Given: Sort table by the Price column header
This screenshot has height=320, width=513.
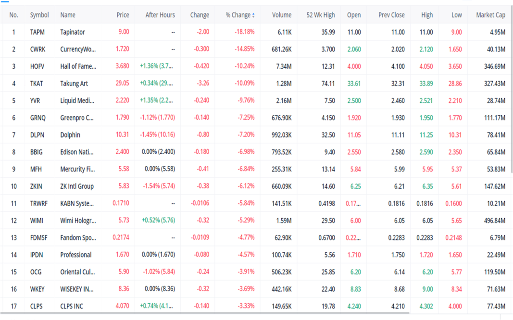Looking at the screenshot, I should pos(123,15).
